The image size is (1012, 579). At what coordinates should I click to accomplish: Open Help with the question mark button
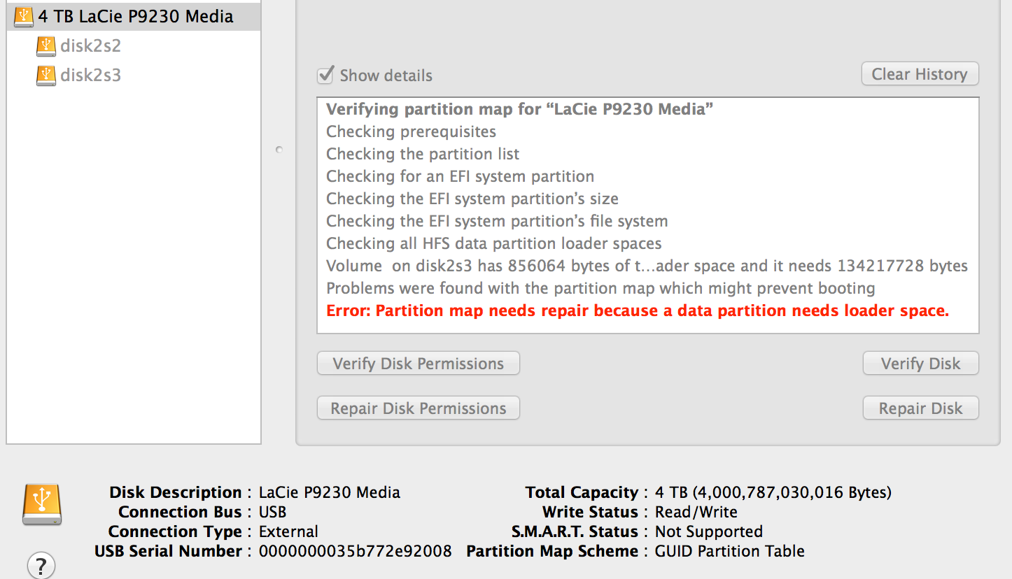[x=41, y=565]
